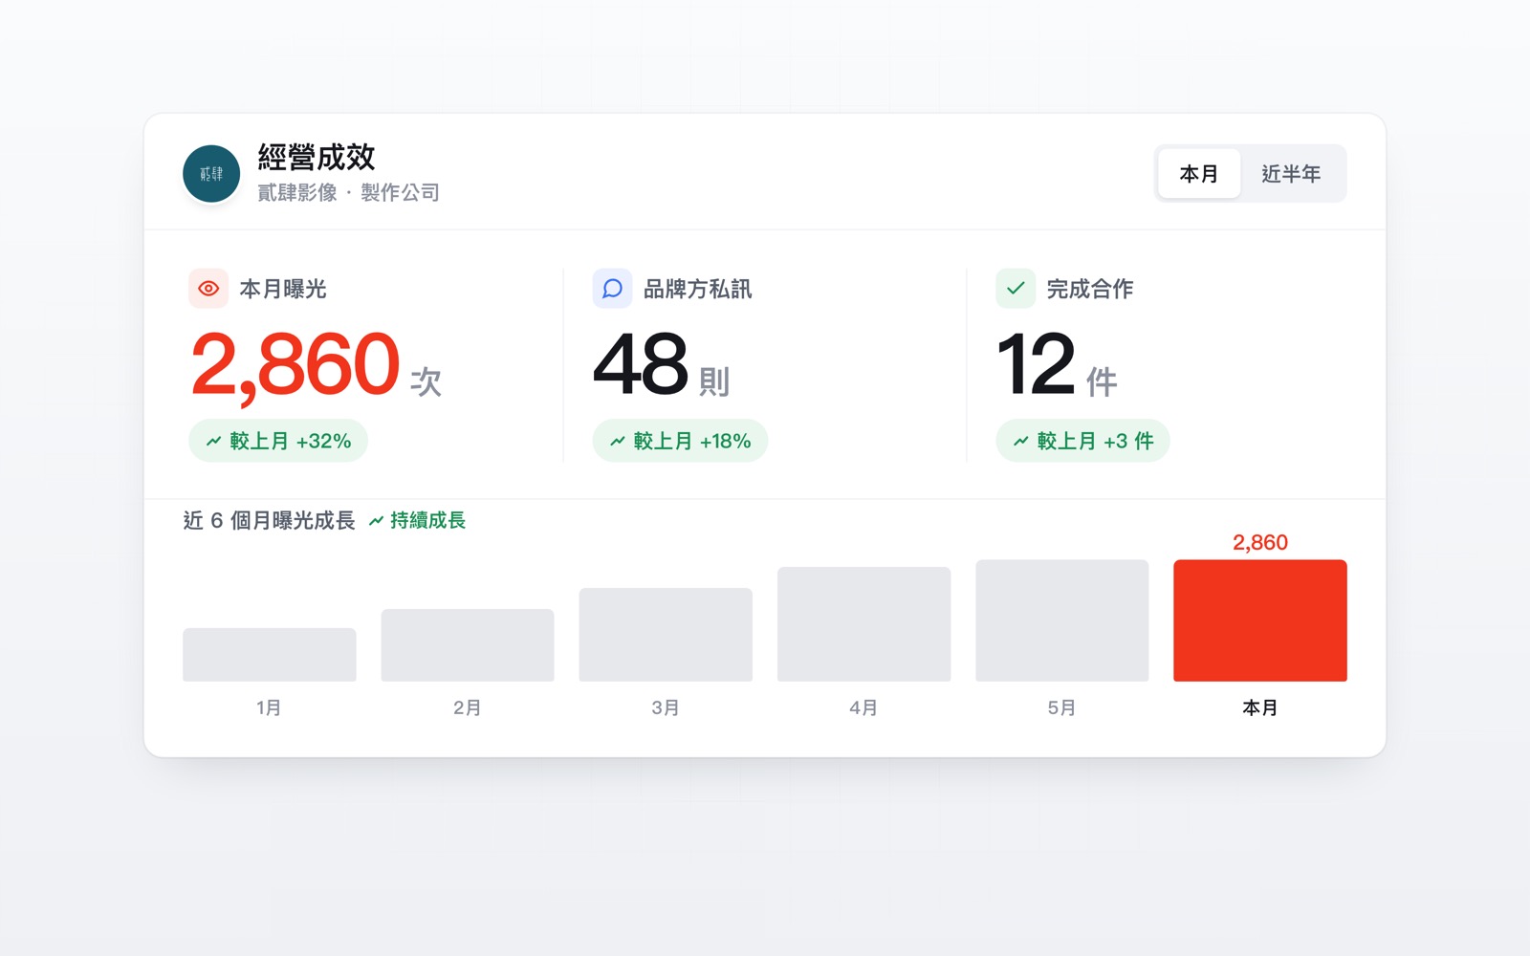Click the 近 6 個月曝光成長 heading
1530x956 pixels.
tap(269, 521)
